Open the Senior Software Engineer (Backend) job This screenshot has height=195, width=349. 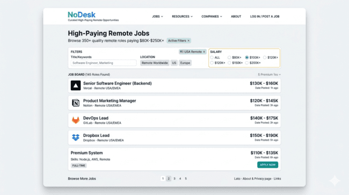click(117, 83)
